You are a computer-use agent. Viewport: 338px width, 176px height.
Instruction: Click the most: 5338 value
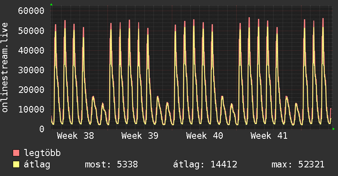pyautogui.click(x=111, y=165)
